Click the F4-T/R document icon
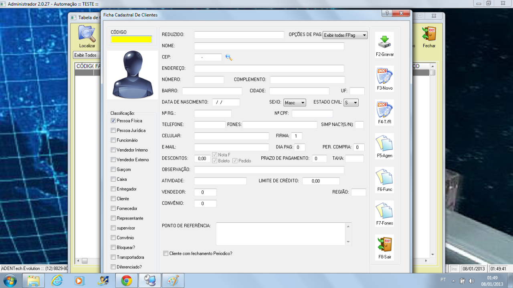The height and width of the screenshot is (288, 513). (x=384, y=110)
